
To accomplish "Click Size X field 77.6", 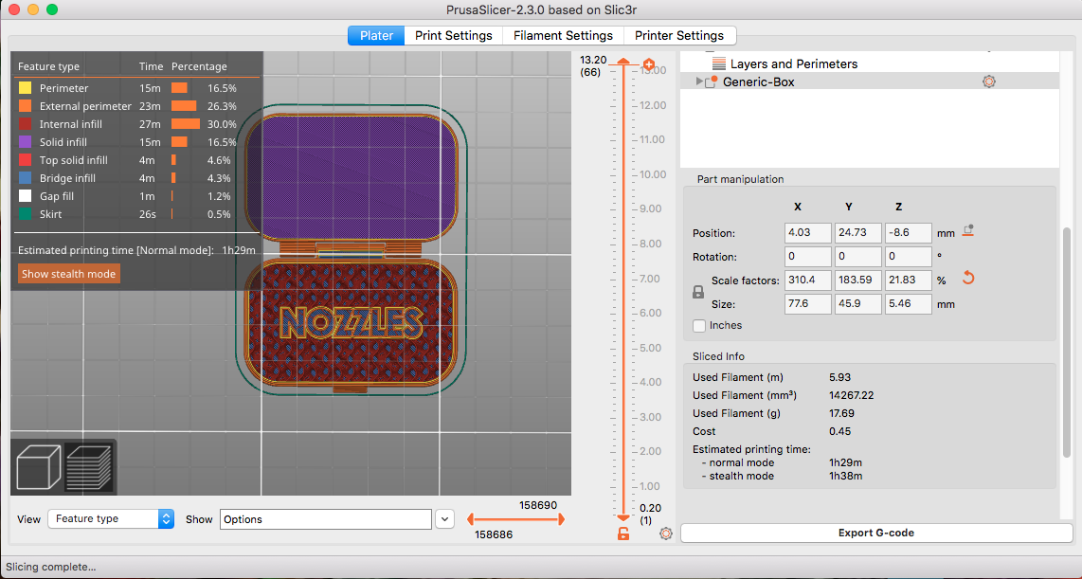I will [x=807, y=303].
